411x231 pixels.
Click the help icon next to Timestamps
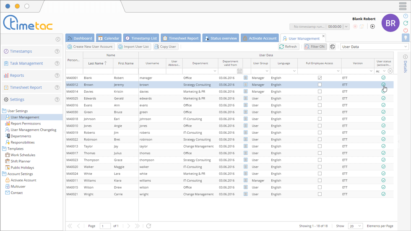[57, 52]
